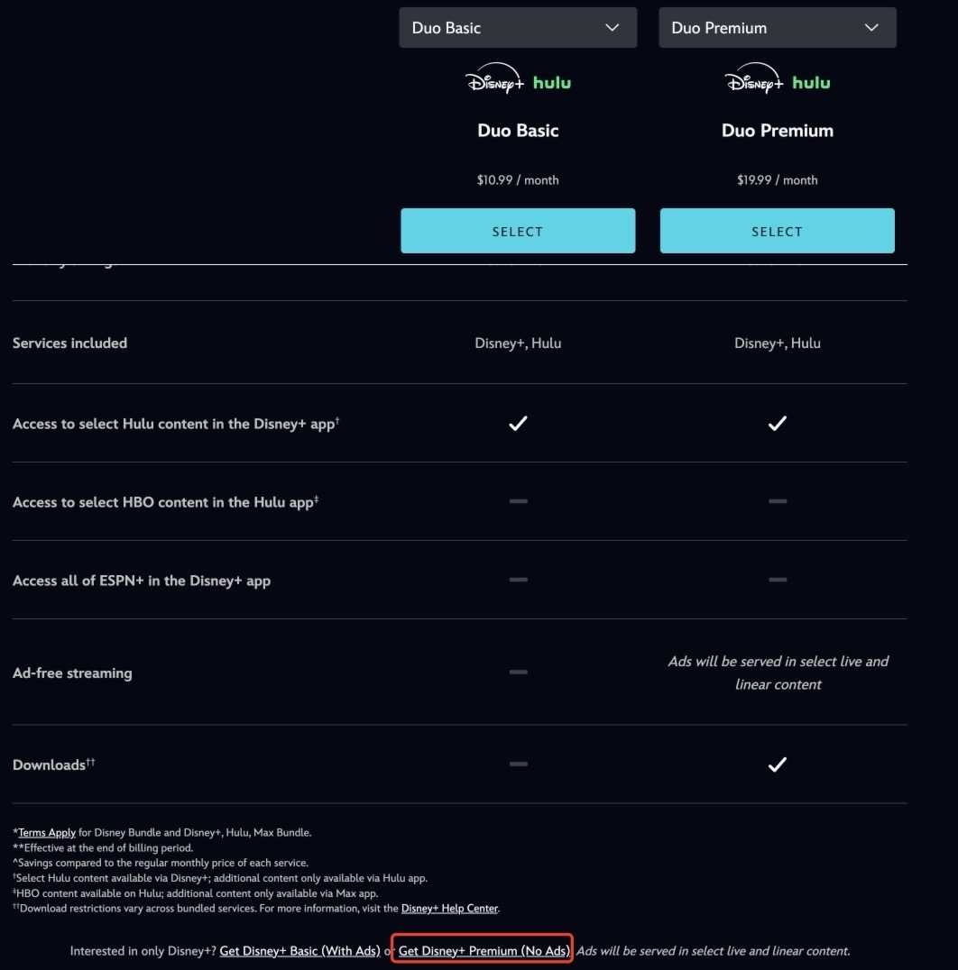This screenshot has width=958, height=970.
Task: Click Duo Basic's Ad-free streaming dash
Action: (x=518, y=672)
